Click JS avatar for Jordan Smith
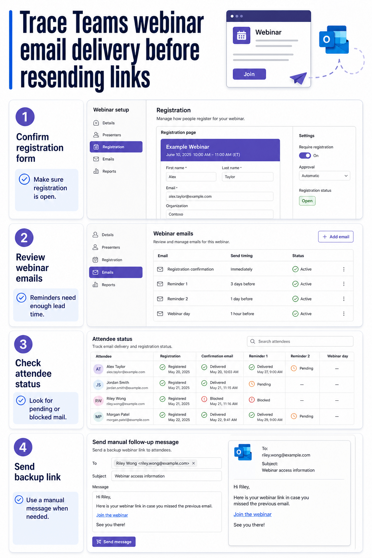Viewport: 372px width, 558px height. (98, 385)
